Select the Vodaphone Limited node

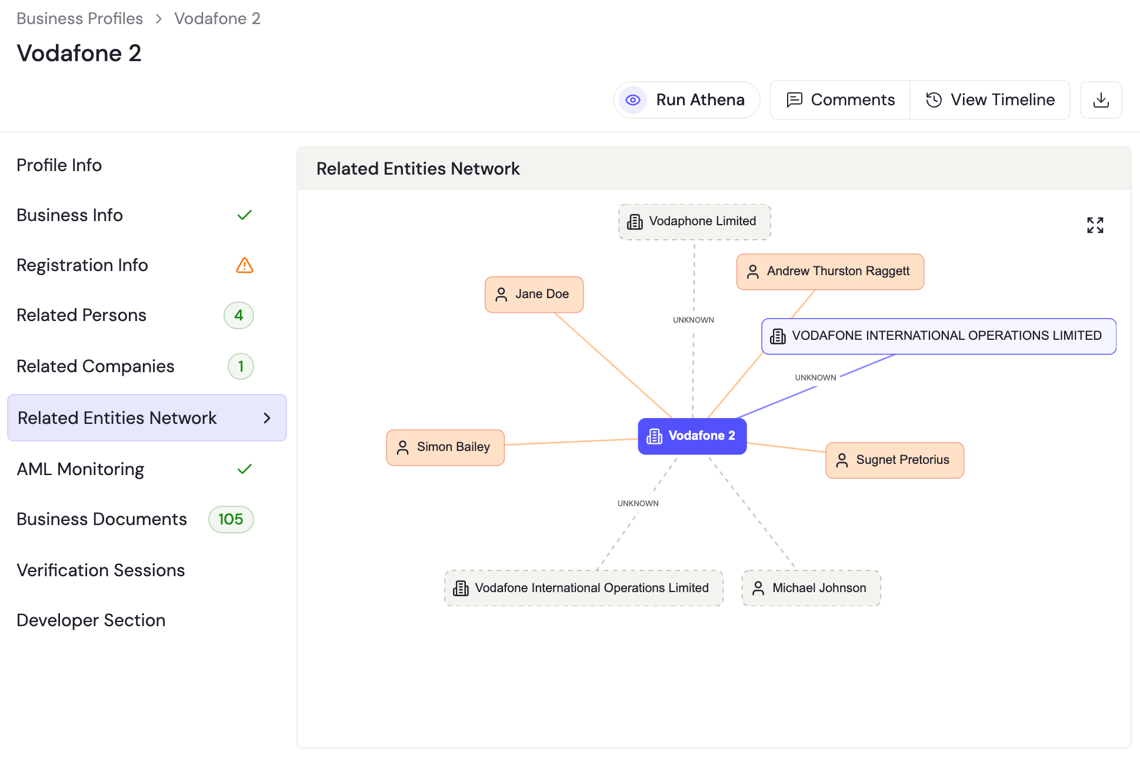coord(695,222)
